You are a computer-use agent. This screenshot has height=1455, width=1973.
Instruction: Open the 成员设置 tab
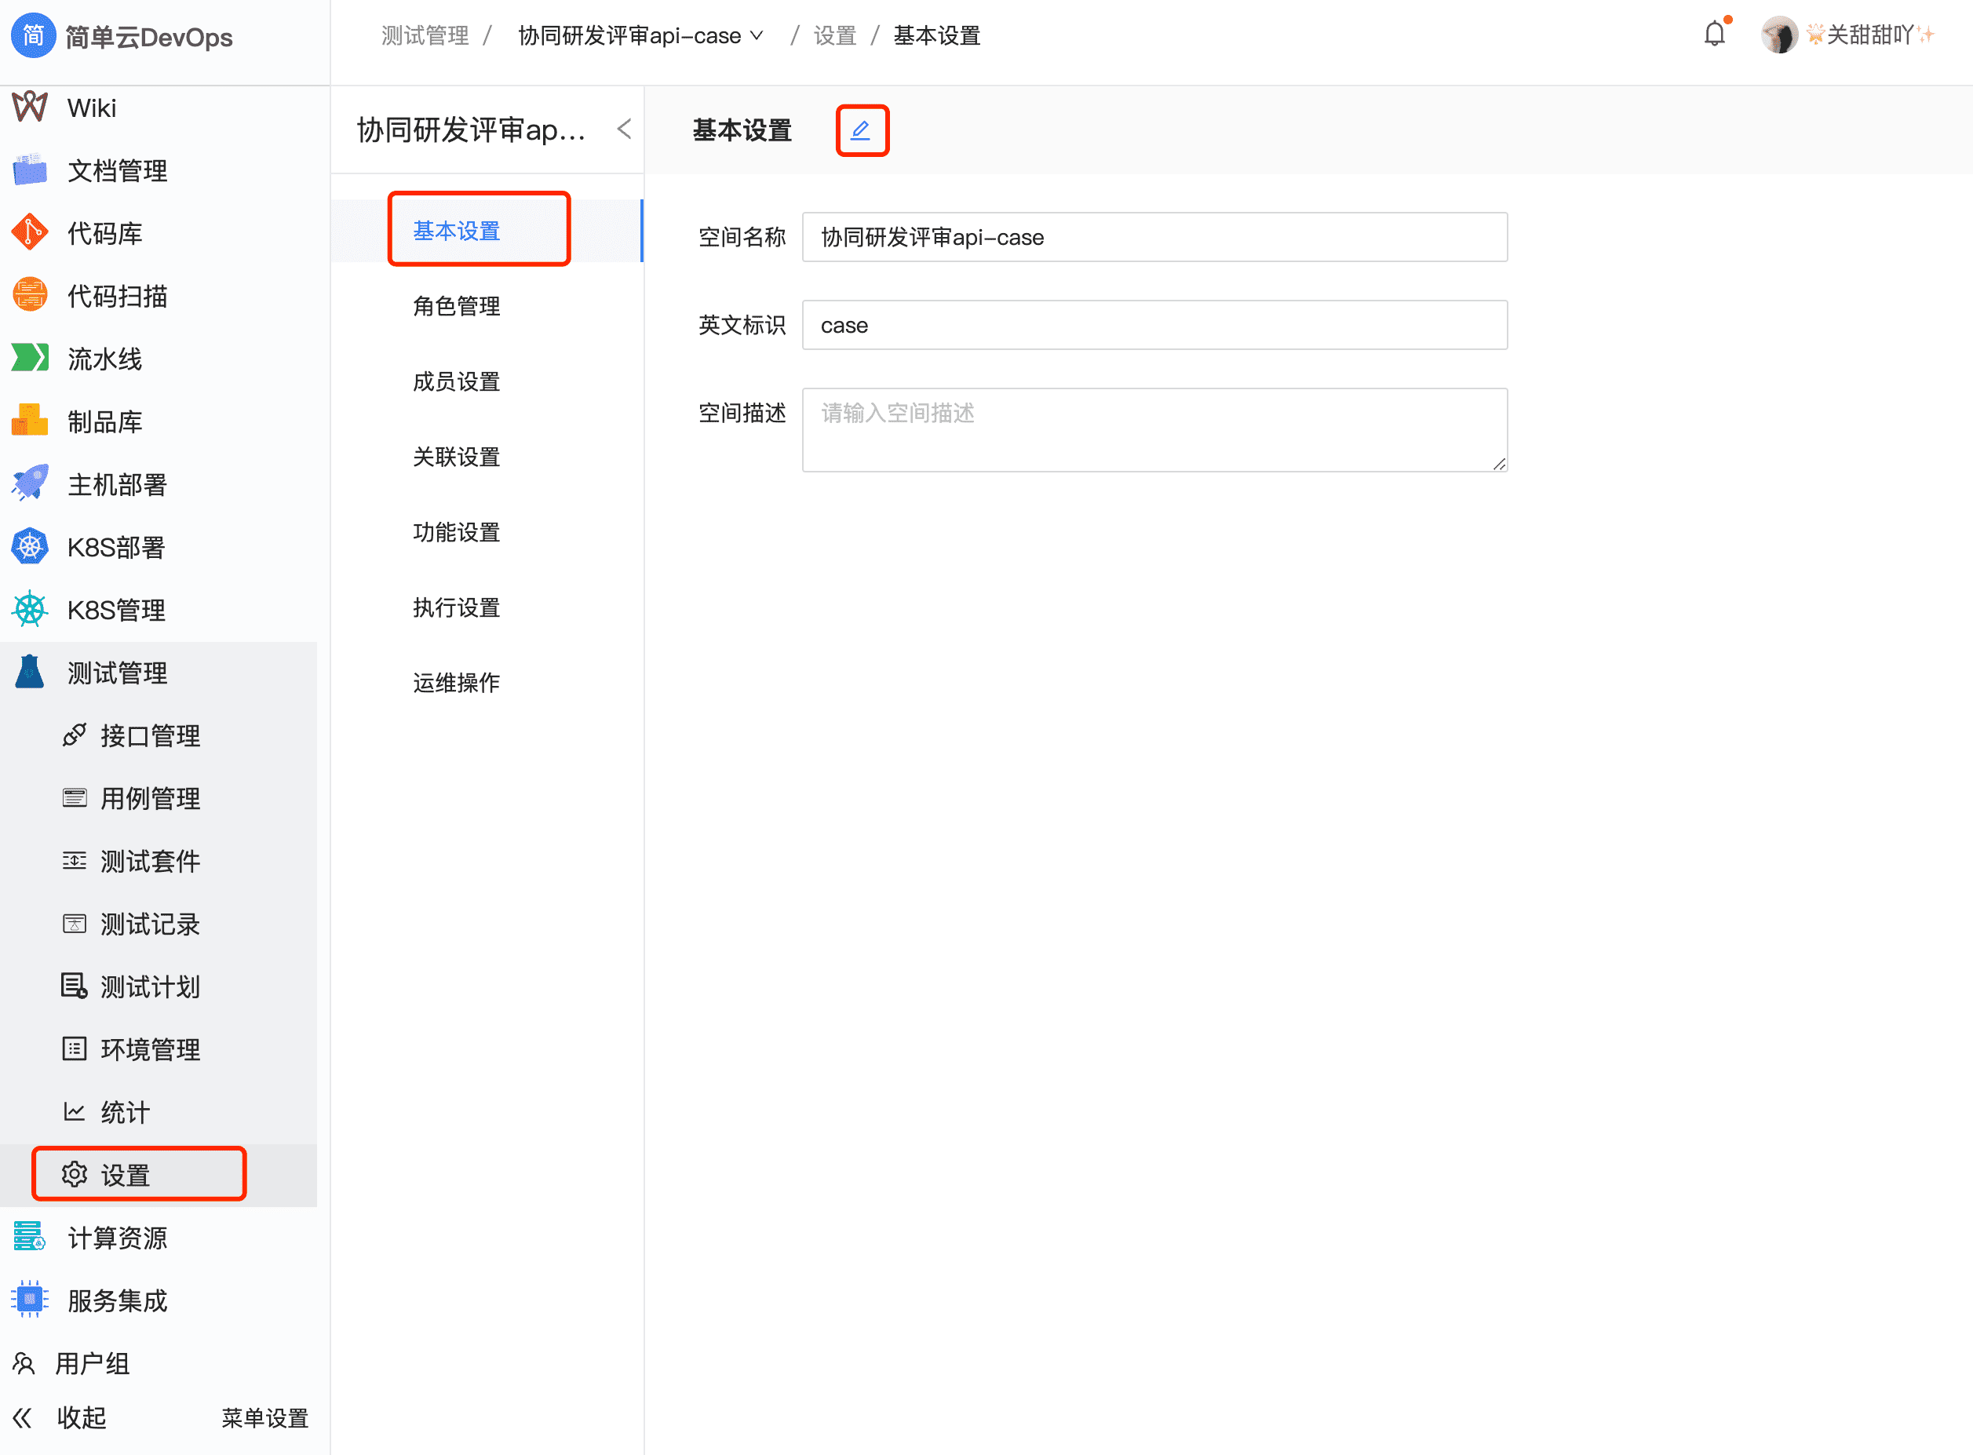coord(456,381)
